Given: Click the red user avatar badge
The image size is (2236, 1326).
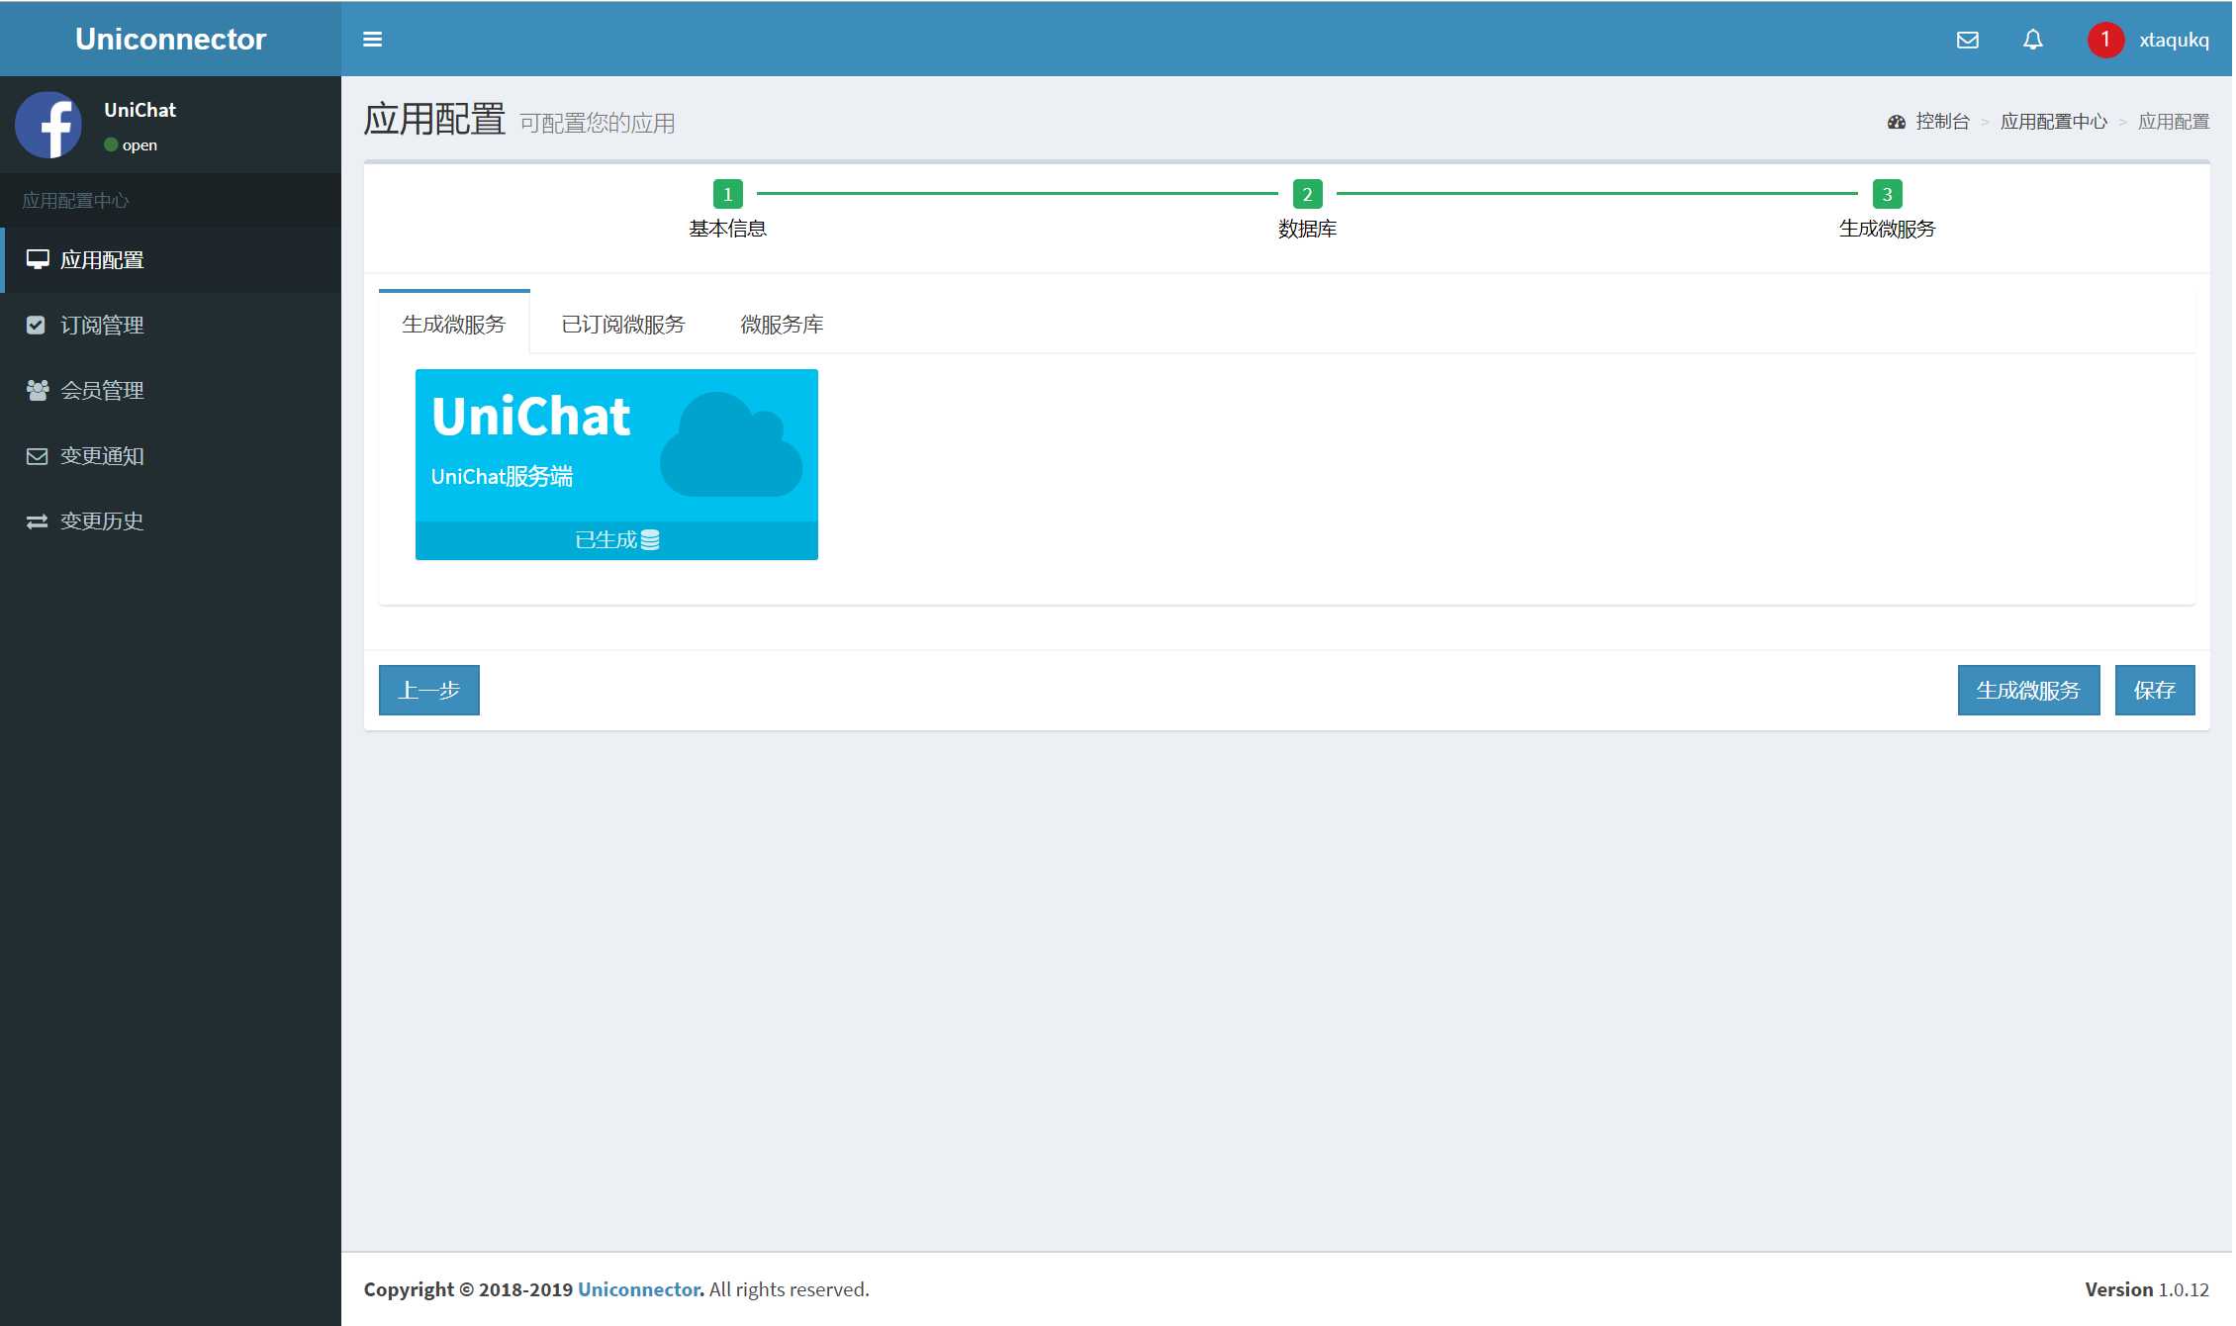Looking at the screenshot, I should tap(2105, 40).
